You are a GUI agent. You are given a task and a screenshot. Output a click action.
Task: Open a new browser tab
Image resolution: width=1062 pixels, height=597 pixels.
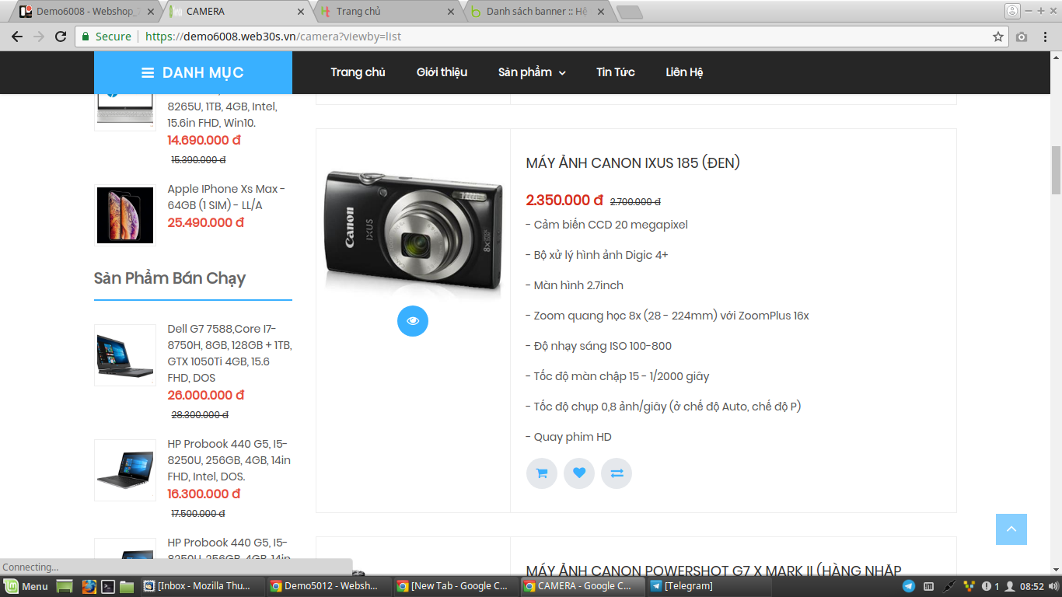click(x=629, y=12)
